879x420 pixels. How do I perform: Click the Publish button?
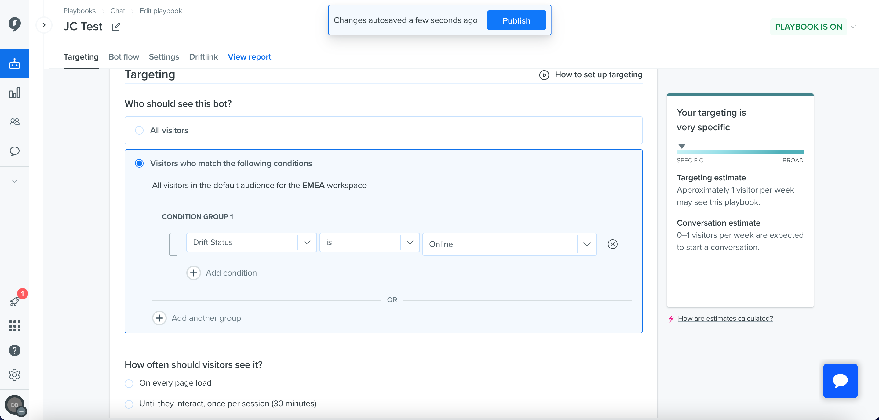point(516,20)
